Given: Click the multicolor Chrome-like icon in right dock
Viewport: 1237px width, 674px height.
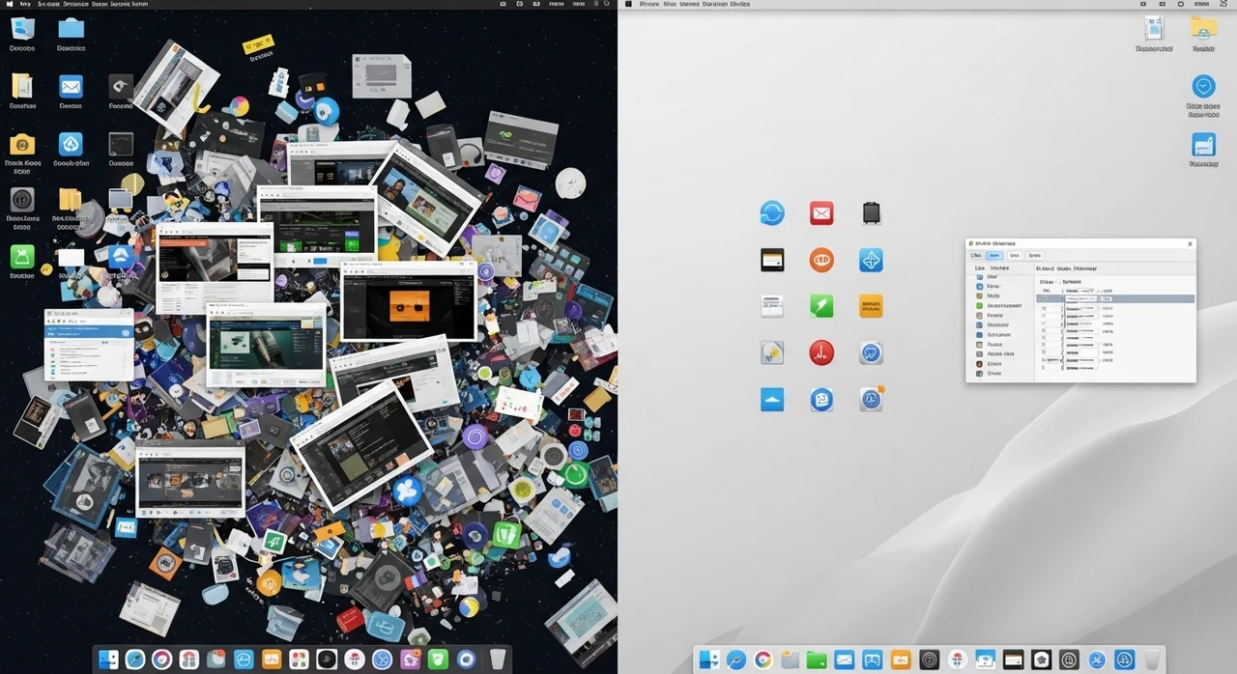Looking at the screenshot, I should point(763,660).
